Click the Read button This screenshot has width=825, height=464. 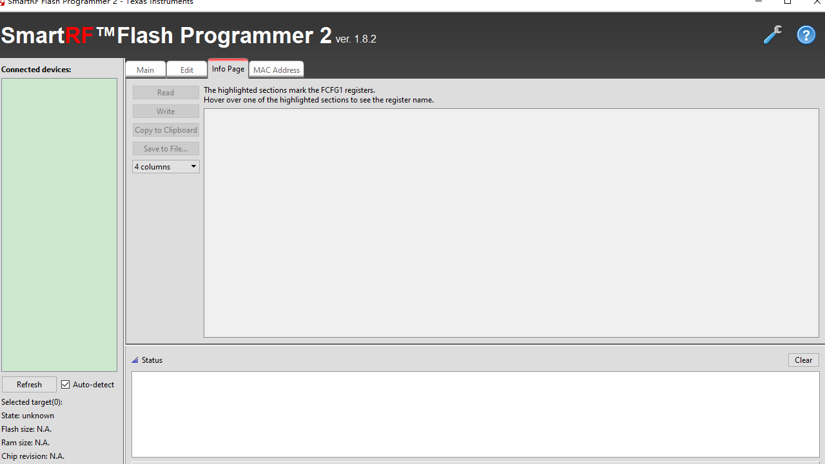pos(165,92)
